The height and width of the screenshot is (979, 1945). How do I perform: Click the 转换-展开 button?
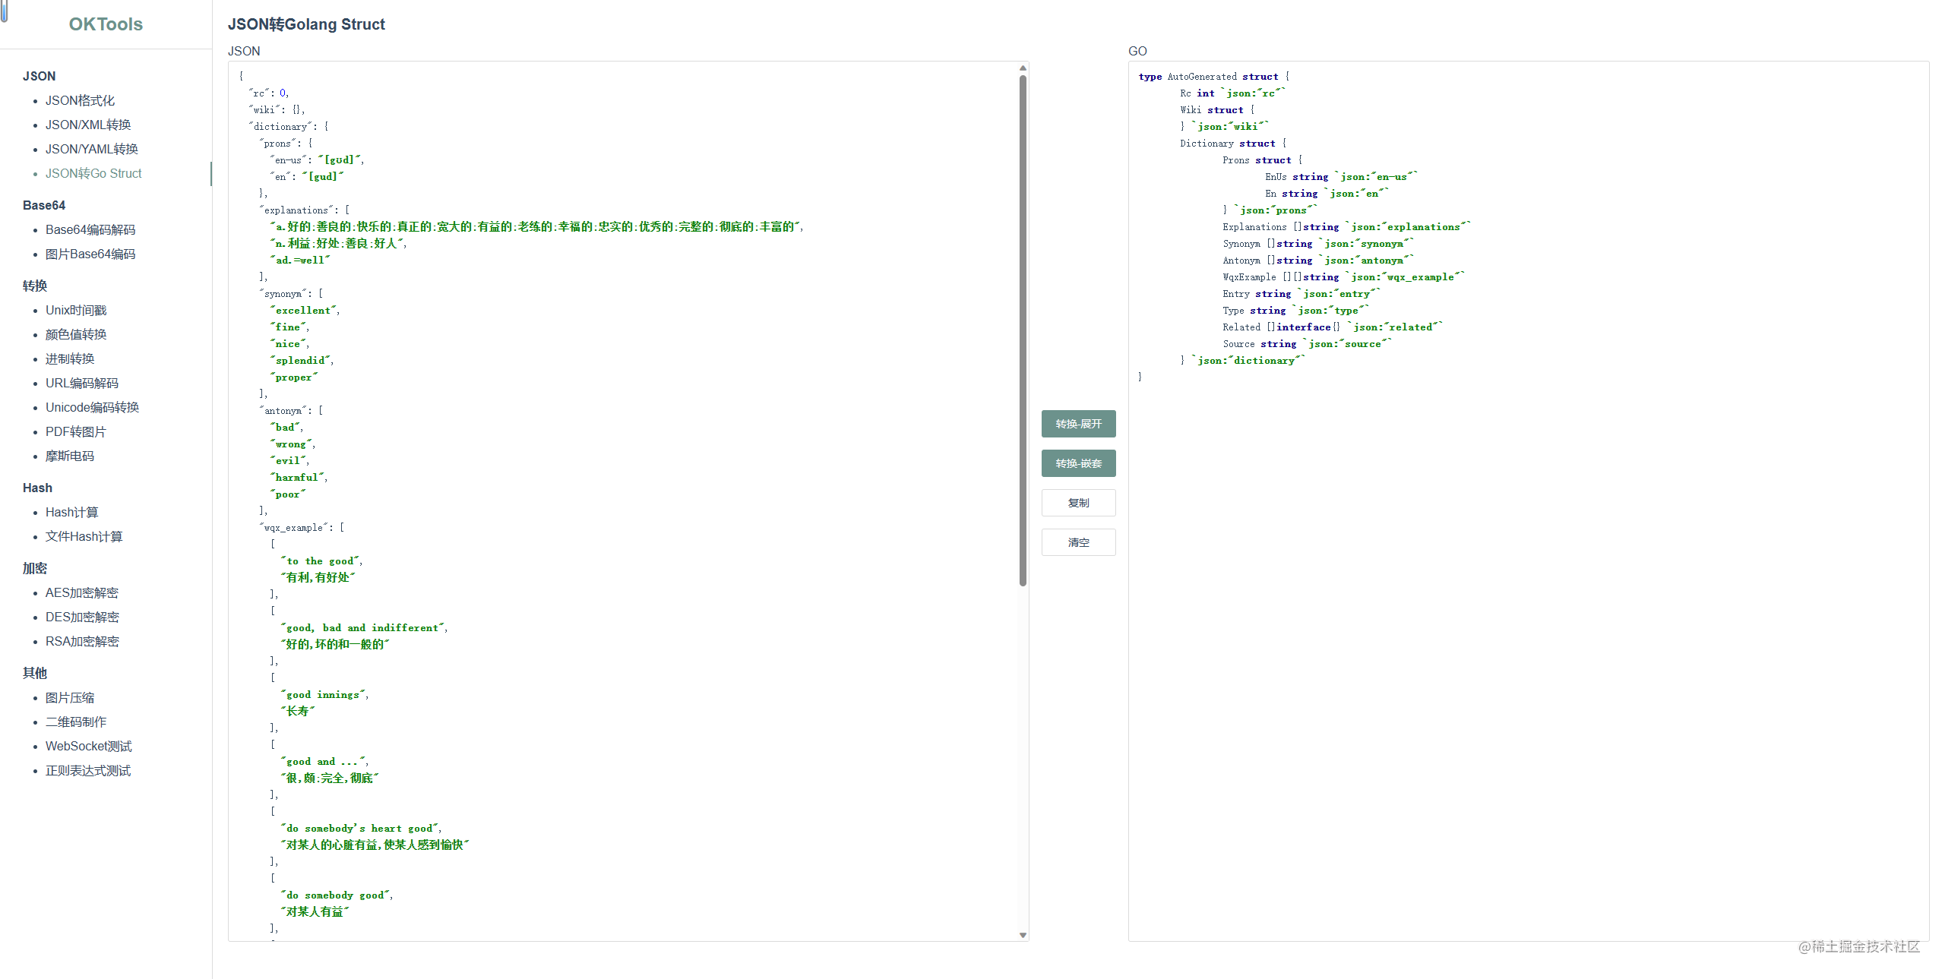1078,424
